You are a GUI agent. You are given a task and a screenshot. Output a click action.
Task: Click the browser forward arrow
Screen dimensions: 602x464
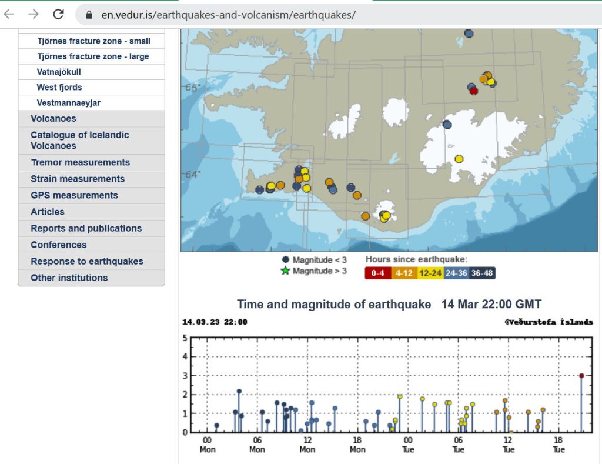[34, 14]
